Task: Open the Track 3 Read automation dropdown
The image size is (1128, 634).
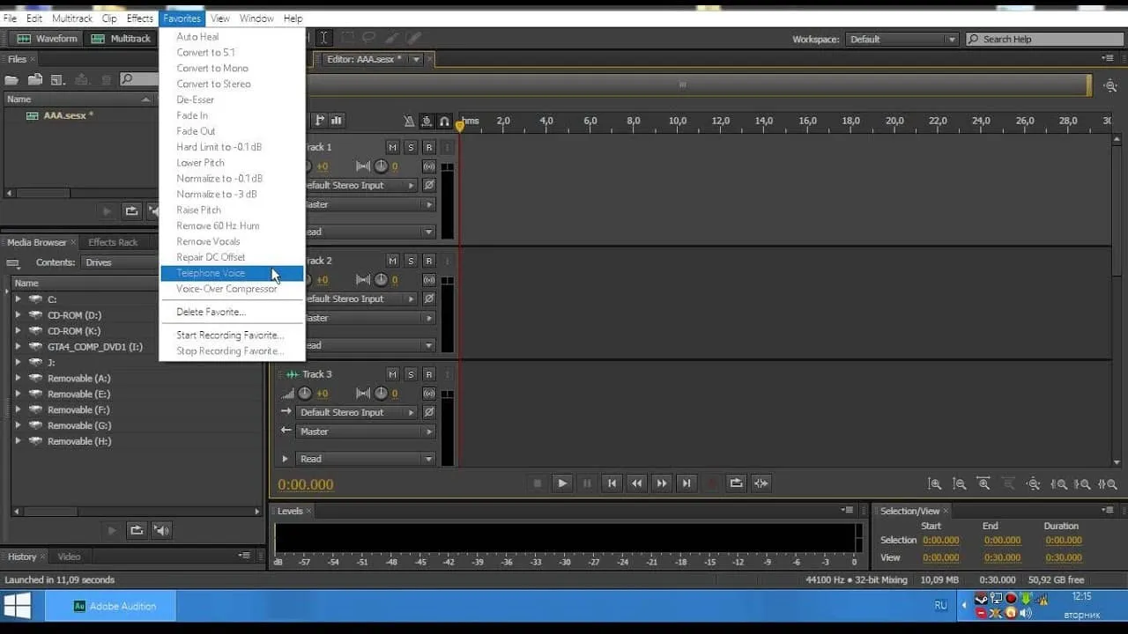Action: tap(366, 459)
